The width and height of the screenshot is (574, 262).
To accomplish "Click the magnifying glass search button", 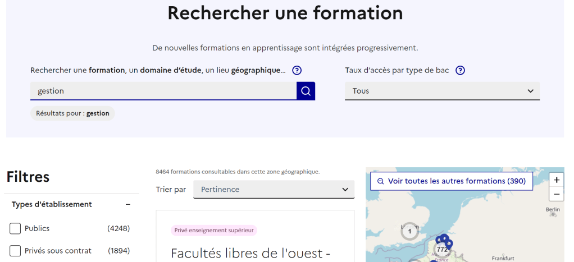I will pos(306,91).
